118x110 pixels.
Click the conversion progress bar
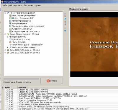(x=21, y=79)
